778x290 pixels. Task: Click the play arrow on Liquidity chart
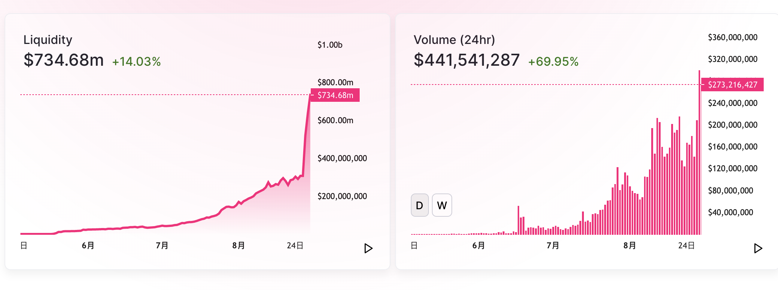pyautogui.click(x=368, y=248)
